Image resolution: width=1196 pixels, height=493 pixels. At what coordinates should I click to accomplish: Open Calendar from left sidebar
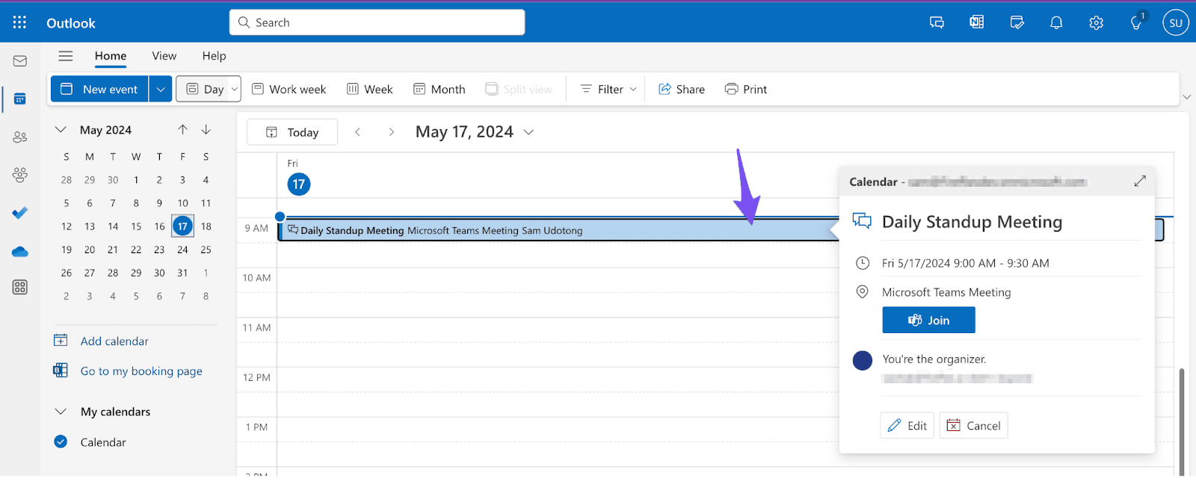pos(20,99)
